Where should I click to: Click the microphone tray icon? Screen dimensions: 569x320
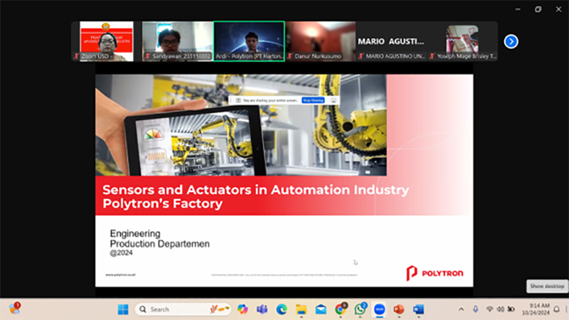(x=475, y=309)
